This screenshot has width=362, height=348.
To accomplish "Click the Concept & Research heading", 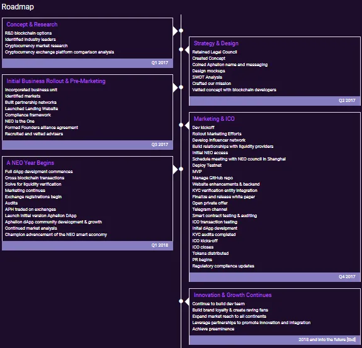I will (32, 25).
